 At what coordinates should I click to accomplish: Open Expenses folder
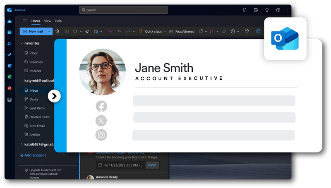click(34, 62)
